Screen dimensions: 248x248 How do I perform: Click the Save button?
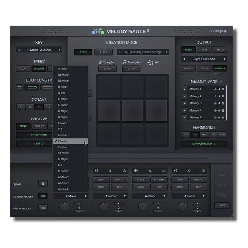coord(222,205)
